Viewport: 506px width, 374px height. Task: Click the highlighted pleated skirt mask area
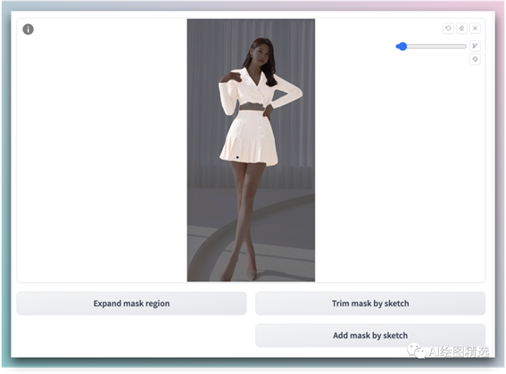click(x=248, y=138)
